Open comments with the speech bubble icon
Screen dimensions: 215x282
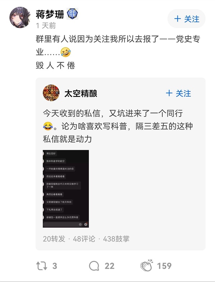(x=94, y=266)
